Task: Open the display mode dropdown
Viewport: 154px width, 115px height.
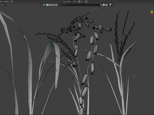Action: 107,5
